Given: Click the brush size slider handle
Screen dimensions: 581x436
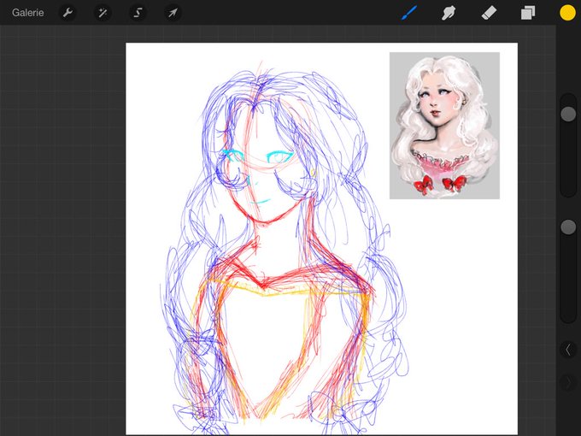Looking at the screenshot, I should (568, 114).
